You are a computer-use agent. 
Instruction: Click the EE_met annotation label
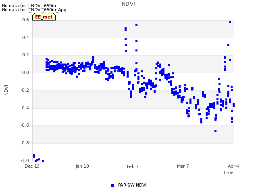[x=44, y=17]
